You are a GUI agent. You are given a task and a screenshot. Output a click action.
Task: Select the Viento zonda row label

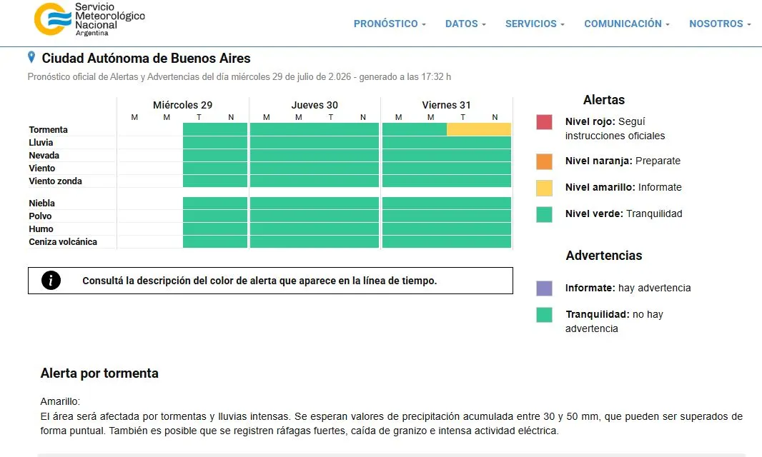(56, 181)
